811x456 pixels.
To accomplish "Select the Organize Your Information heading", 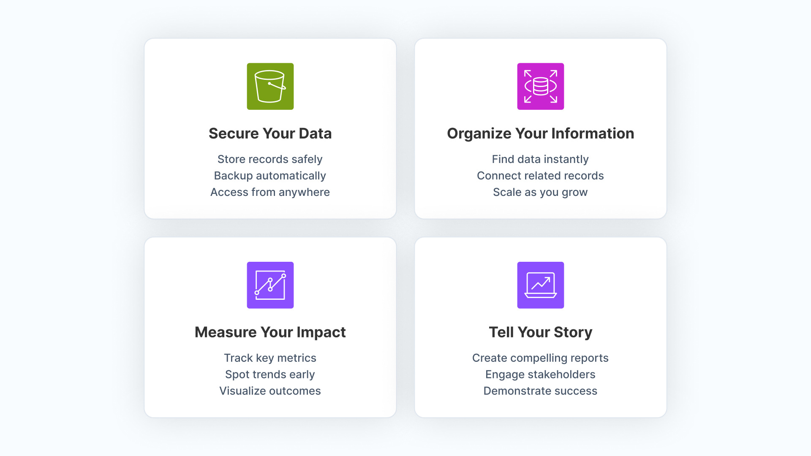I will coord(540,133).
